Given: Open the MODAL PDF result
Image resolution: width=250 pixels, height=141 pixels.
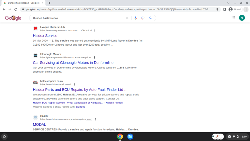Looking at the screenshot, I should pos(39,124).
